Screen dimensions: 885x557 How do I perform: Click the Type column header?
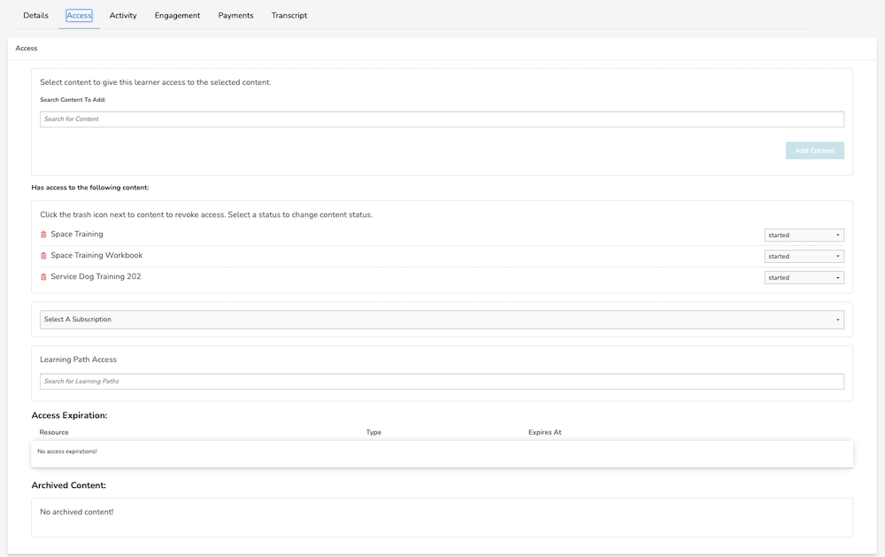point(373,432)
